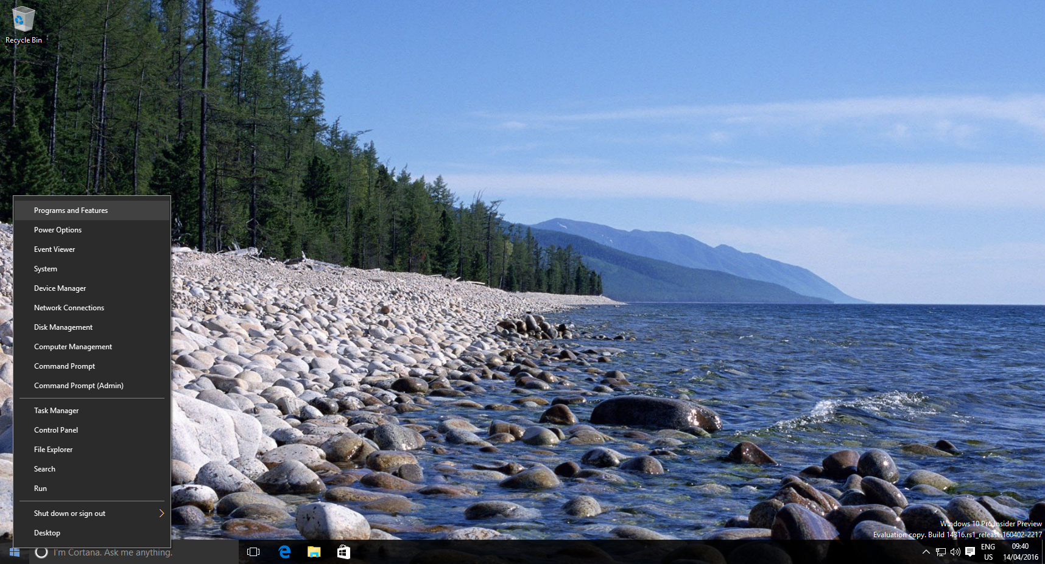1045x564 pixels.
Task: Open the volume control tray icon
Action: coord(955,552)
